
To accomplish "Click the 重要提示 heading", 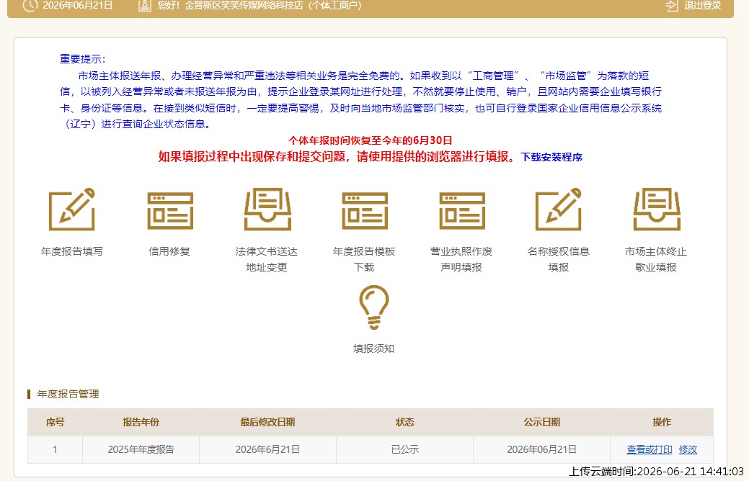I will (x=82, y=59).
